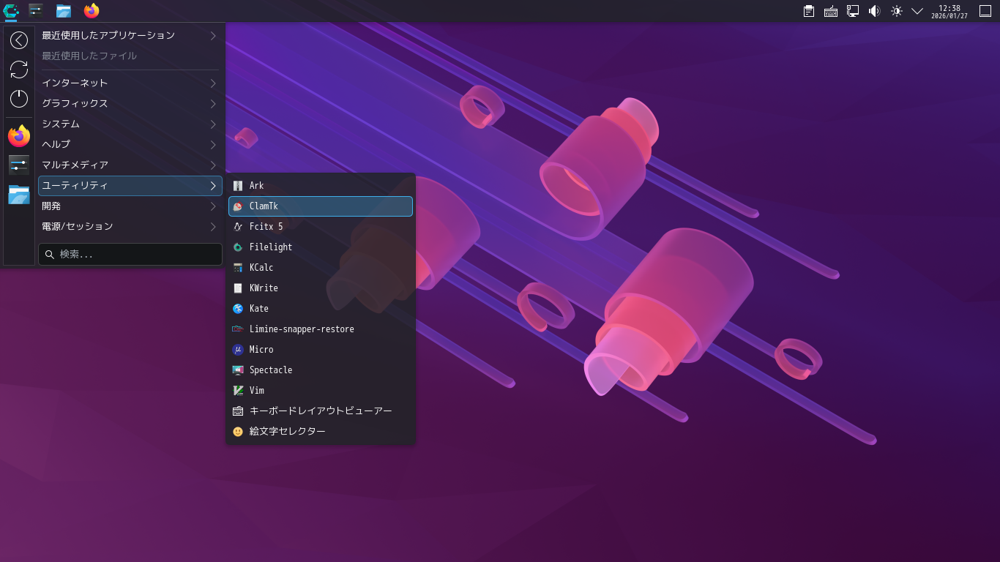Expand the 開発 category chevron
The height and width of the screenshot is (562, 1000).
coord(213,206)
